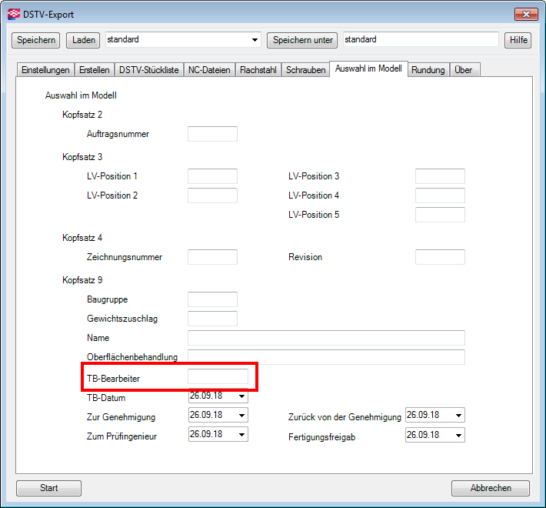Click the LV-Position 5 input field
The width and height of the screenshot is (546, 508).
[440, 215]
